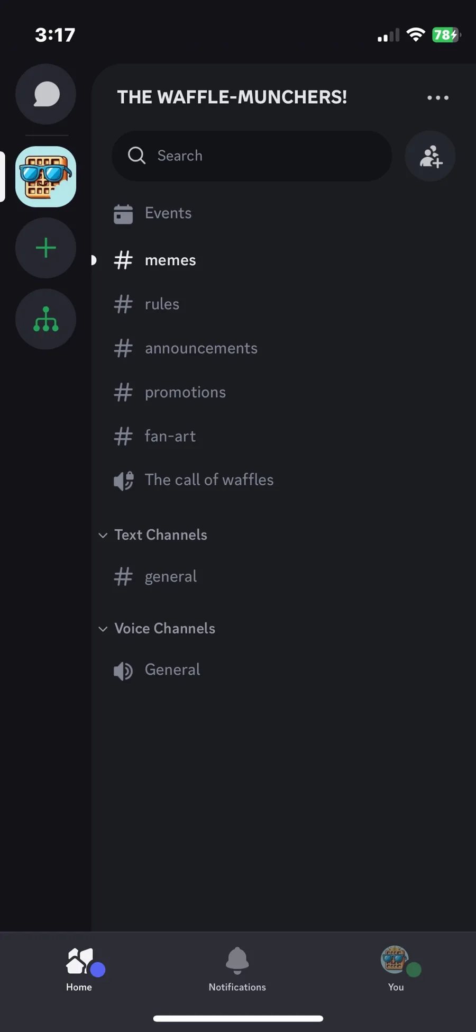Select the Waffle-Munchers server icon

46,177
